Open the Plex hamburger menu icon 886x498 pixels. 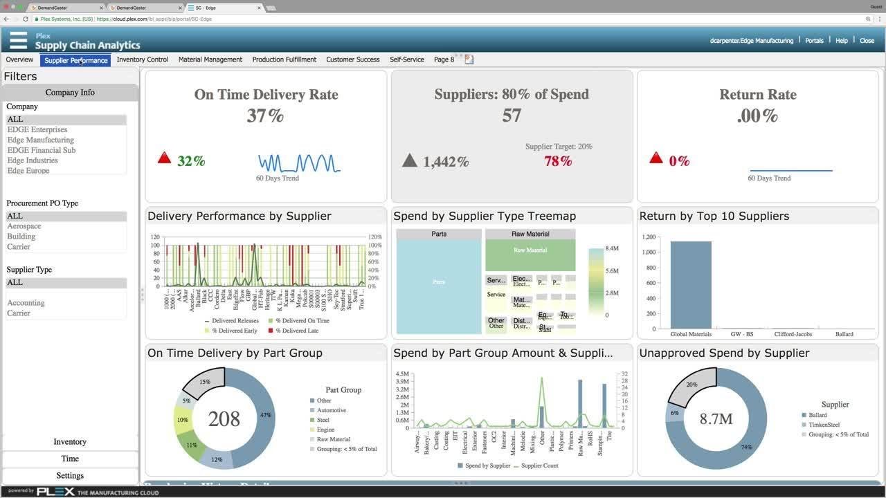pyautogui.click(x=19, y=40)
